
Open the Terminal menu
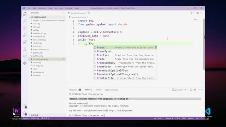pos(69,8)
